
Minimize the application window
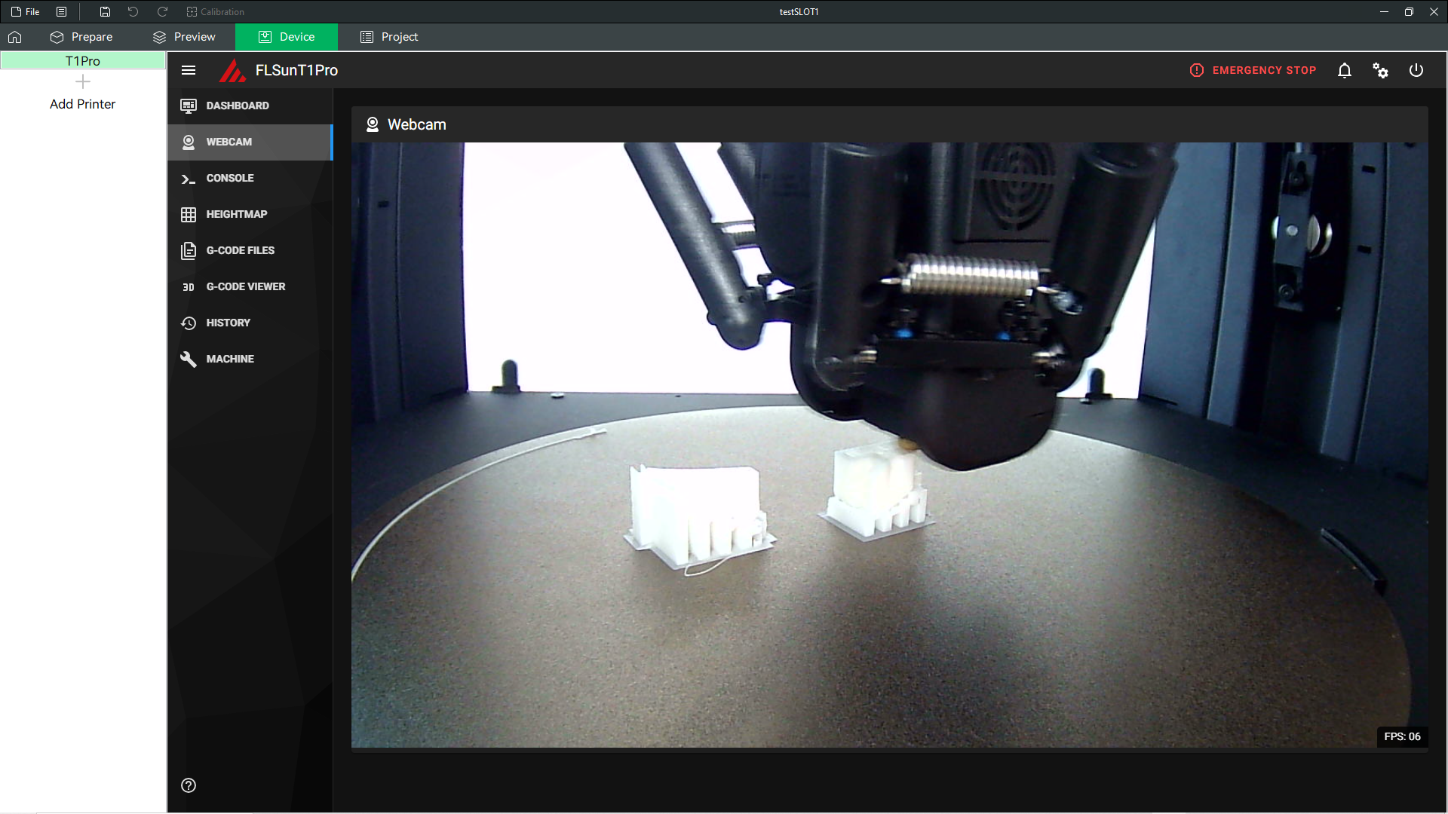1384,11
